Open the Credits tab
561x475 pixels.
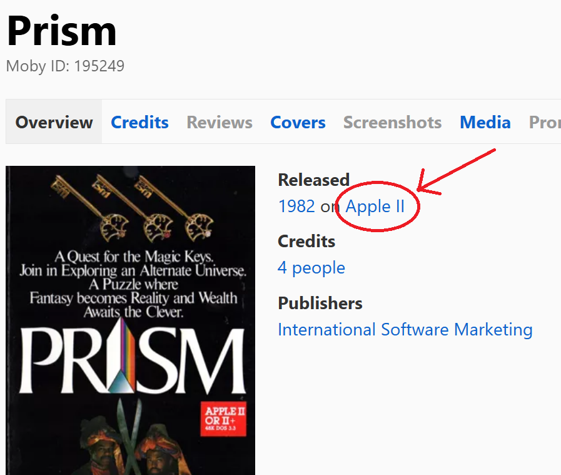pos(139,123)
